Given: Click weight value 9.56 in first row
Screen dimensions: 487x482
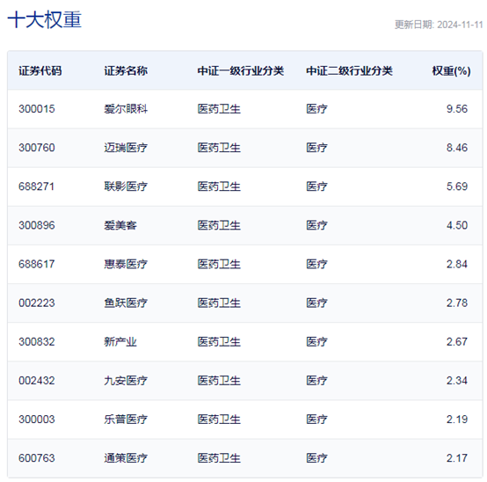Looking at the screenshot, I should click(457, 109).
